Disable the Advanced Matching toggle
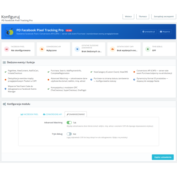 [69, 123]
